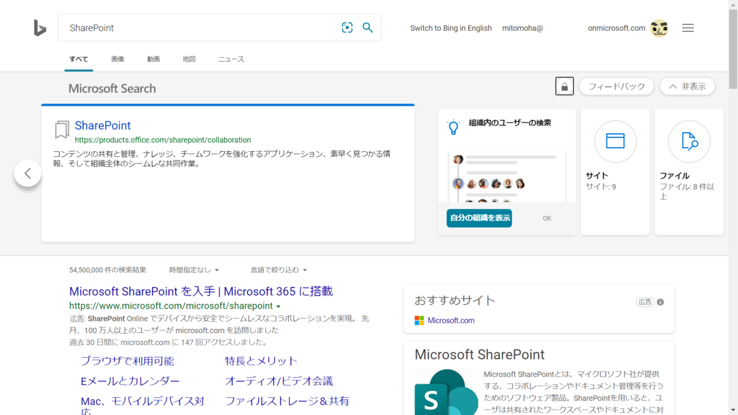Click the SharePoint bookmark icon

pyautogui.click(x=61, y=130)
